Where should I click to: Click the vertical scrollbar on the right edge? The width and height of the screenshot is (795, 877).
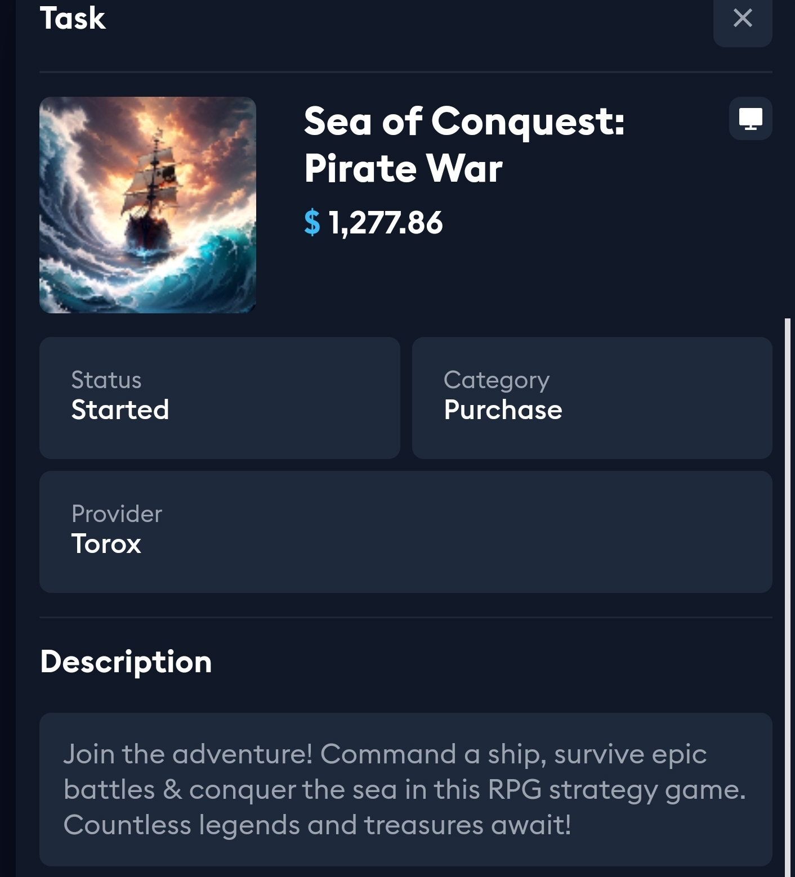pyautogui.click(x=788, y=563)
